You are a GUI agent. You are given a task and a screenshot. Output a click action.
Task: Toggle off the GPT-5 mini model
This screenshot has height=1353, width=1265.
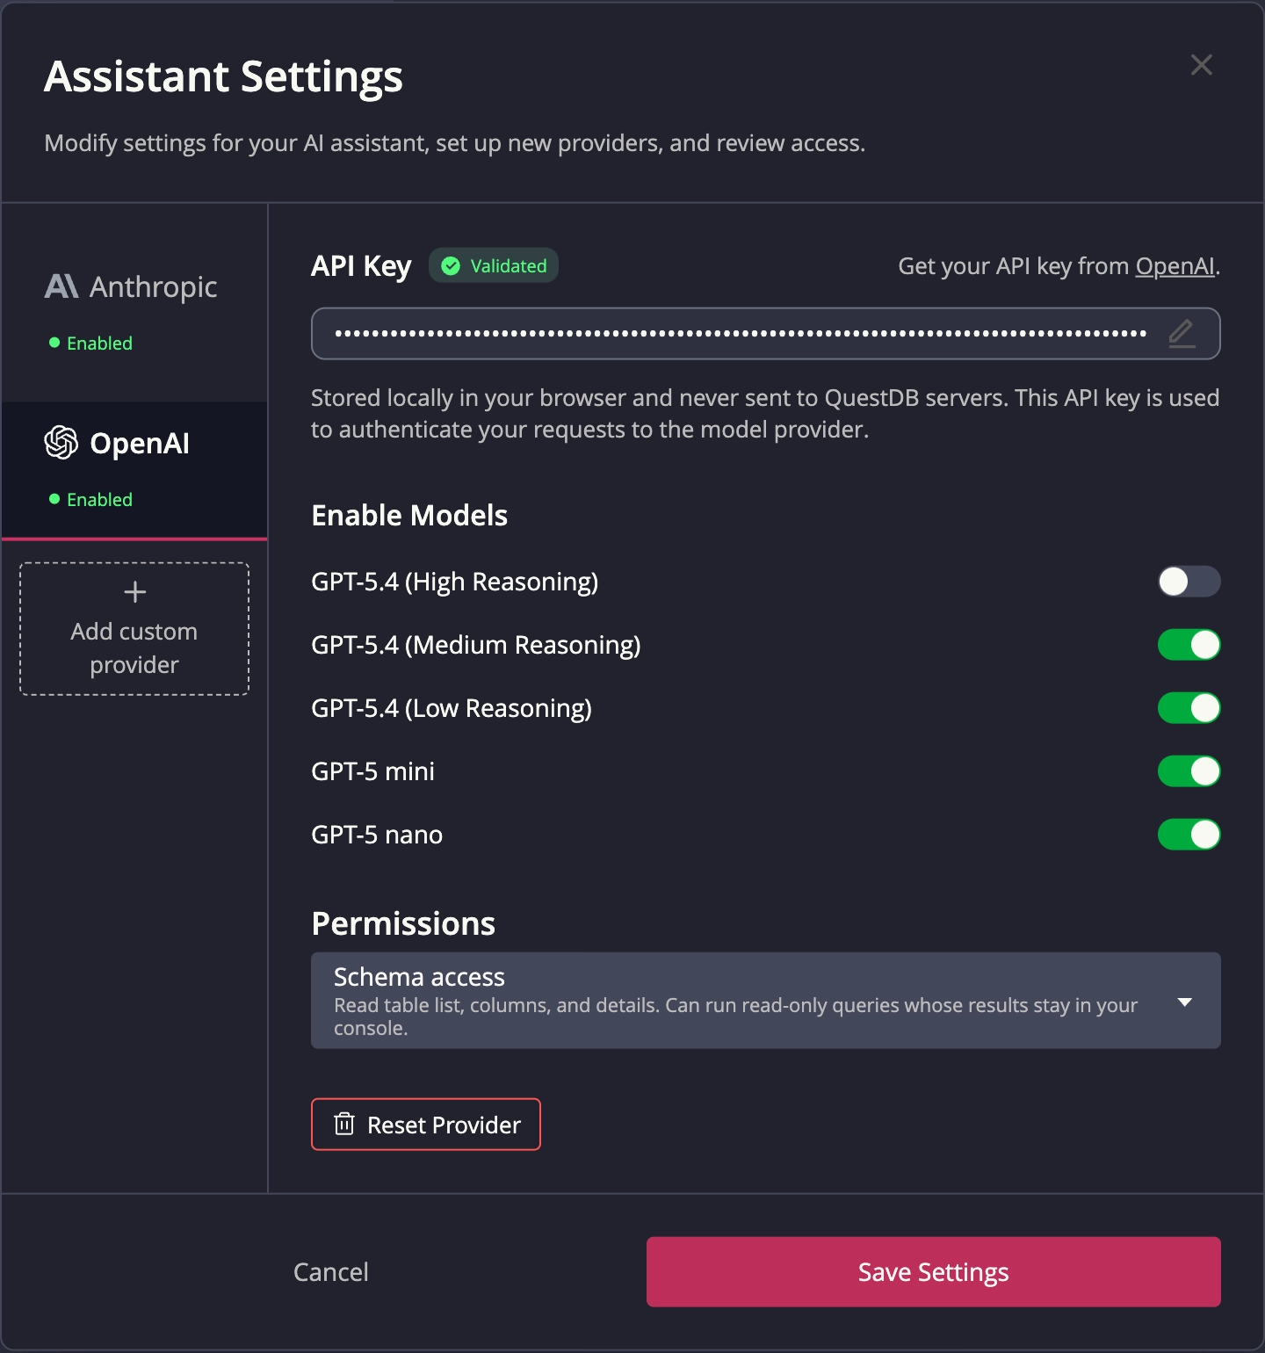pos(1189,771)
